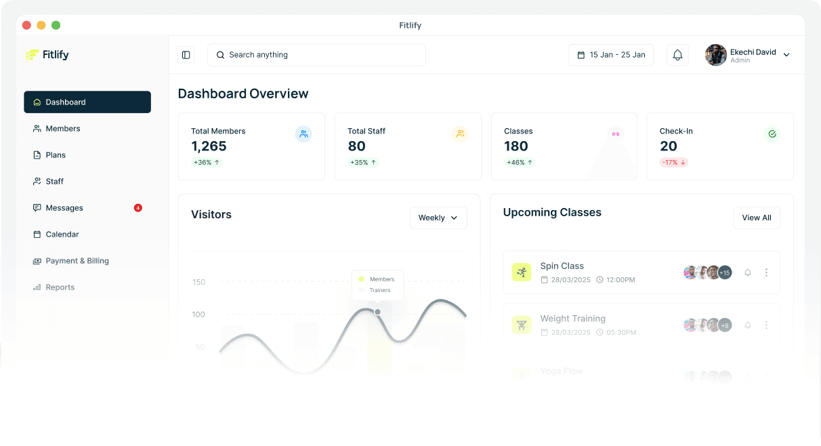The image size is (821, 446).
Task: Click the green Check-In status icon
Action: (x=772, y=134)
